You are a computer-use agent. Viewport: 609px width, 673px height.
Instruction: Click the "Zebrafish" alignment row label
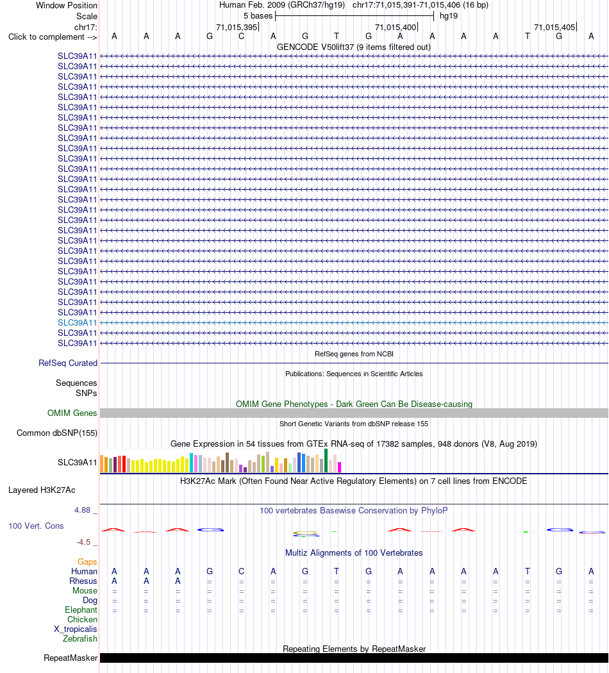pos(80,638)
